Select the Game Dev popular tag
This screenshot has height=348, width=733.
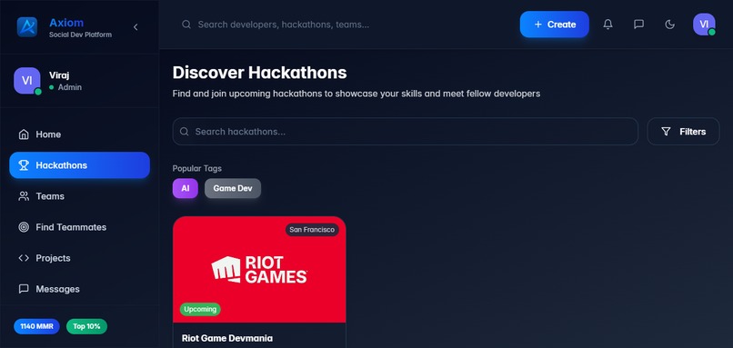(233, 188)
